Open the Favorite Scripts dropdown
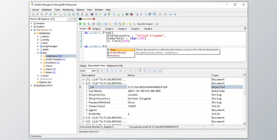 pos(145,24)
